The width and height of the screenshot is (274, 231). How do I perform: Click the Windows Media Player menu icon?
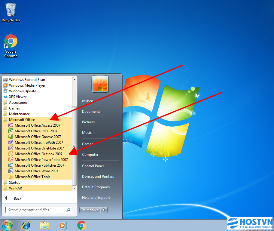5,85
